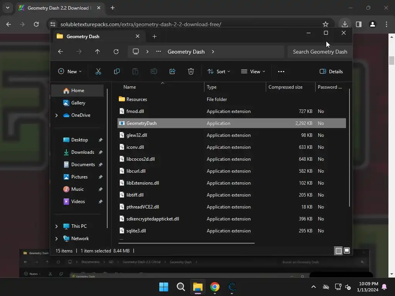Open Chrome side panel icon
Image resolution: width=395 pixels, height=296 pixels.
pos(359,24)
